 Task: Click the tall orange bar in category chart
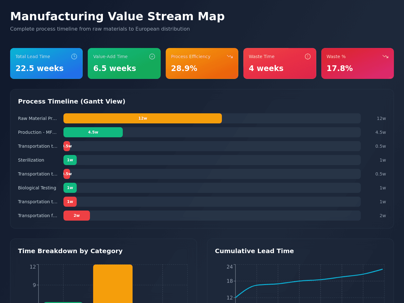pyautogui.click(x=113, y=284)
